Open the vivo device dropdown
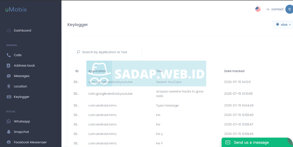Viewport: 293px width, 147px height. (x=283, y=25)
